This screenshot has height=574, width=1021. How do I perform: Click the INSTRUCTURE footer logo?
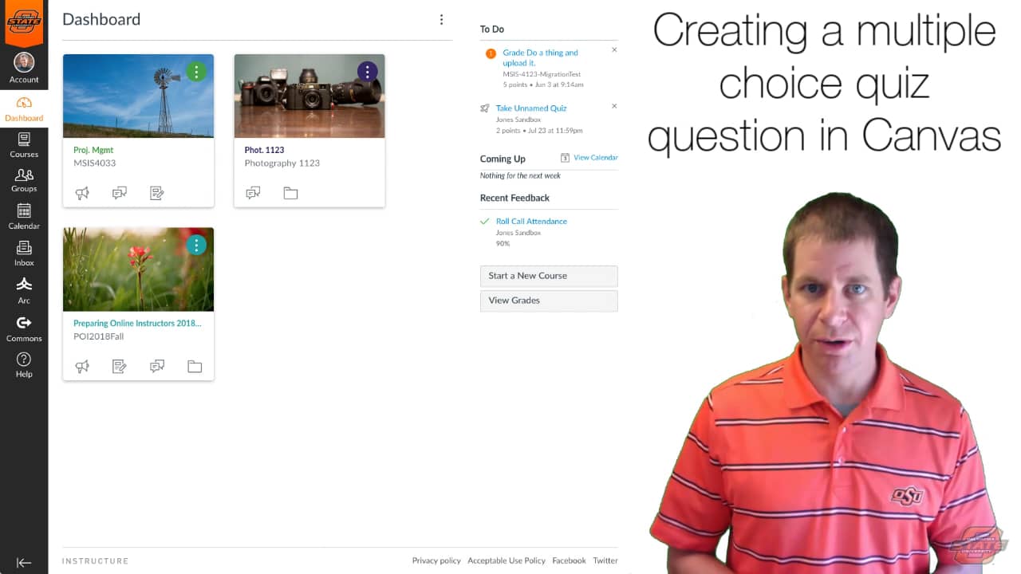tap(95, 561)
